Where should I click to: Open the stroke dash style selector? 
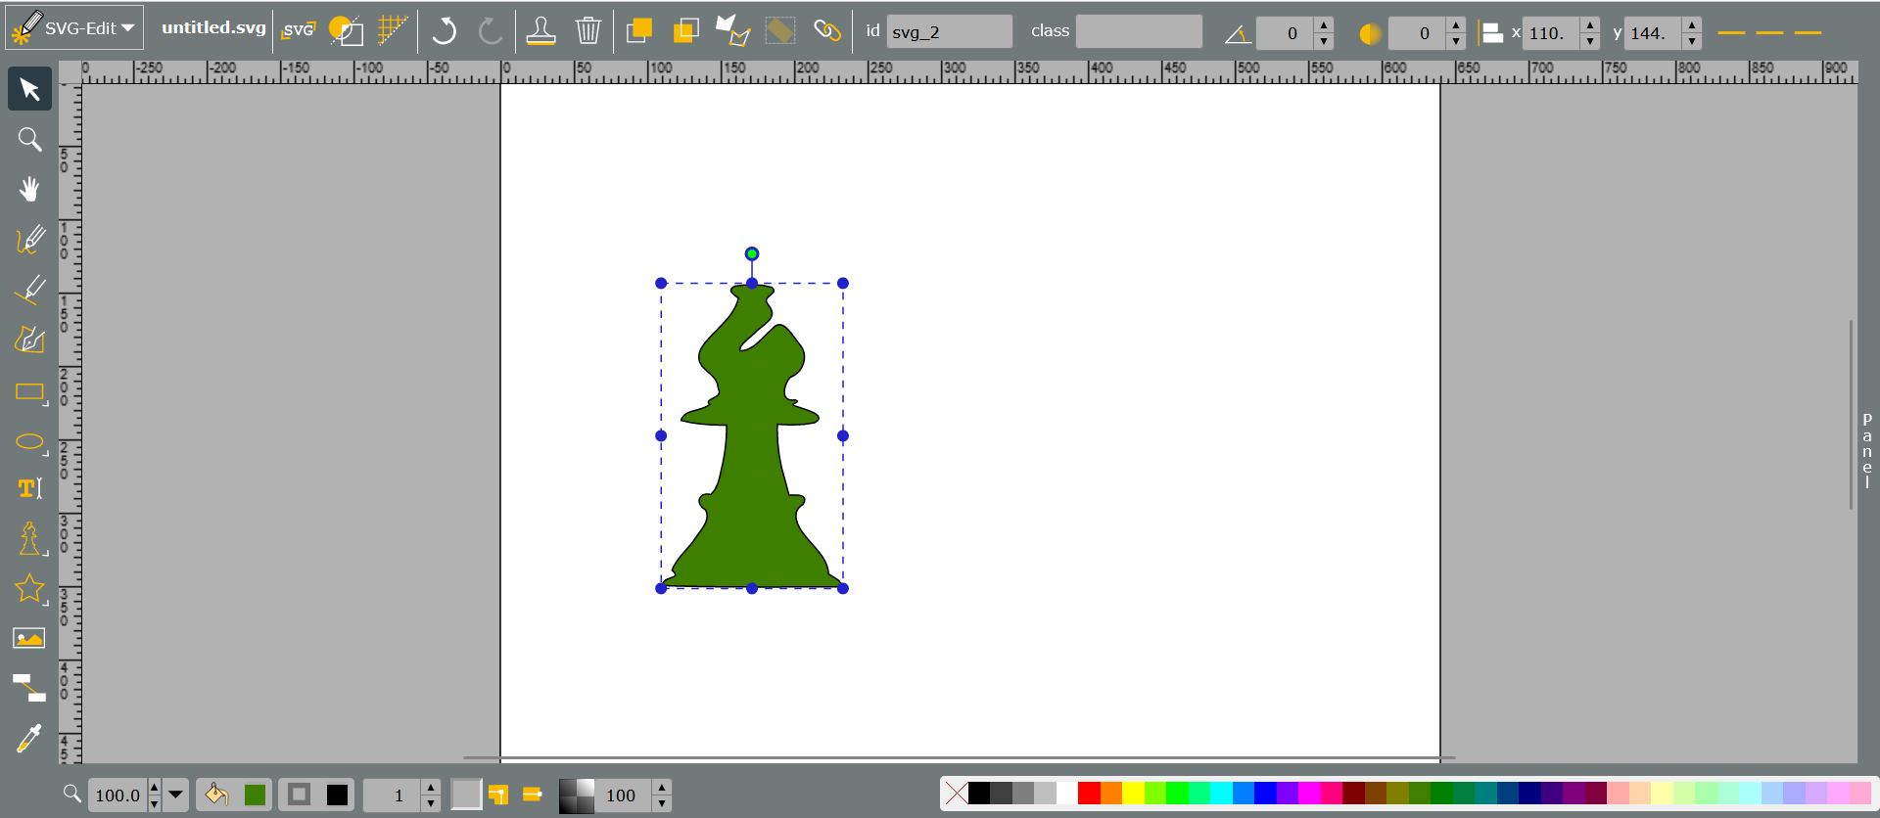[466, 795]
